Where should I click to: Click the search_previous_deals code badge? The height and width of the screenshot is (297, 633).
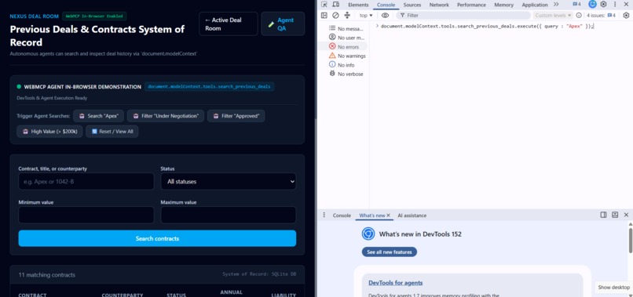[209, 87]
